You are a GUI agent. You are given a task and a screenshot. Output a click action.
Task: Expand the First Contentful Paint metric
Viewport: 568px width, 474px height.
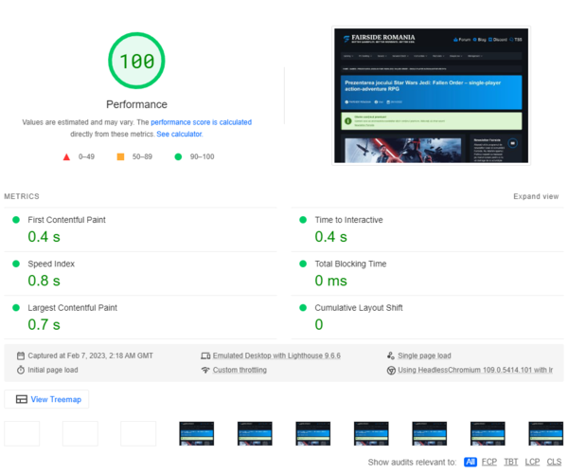140,230
